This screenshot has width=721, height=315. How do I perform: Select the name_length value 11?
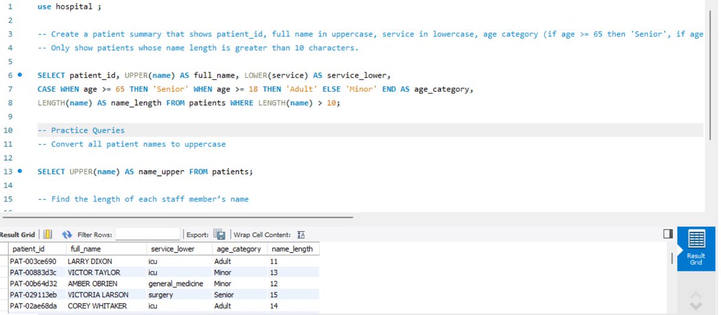tap(293, 262)
